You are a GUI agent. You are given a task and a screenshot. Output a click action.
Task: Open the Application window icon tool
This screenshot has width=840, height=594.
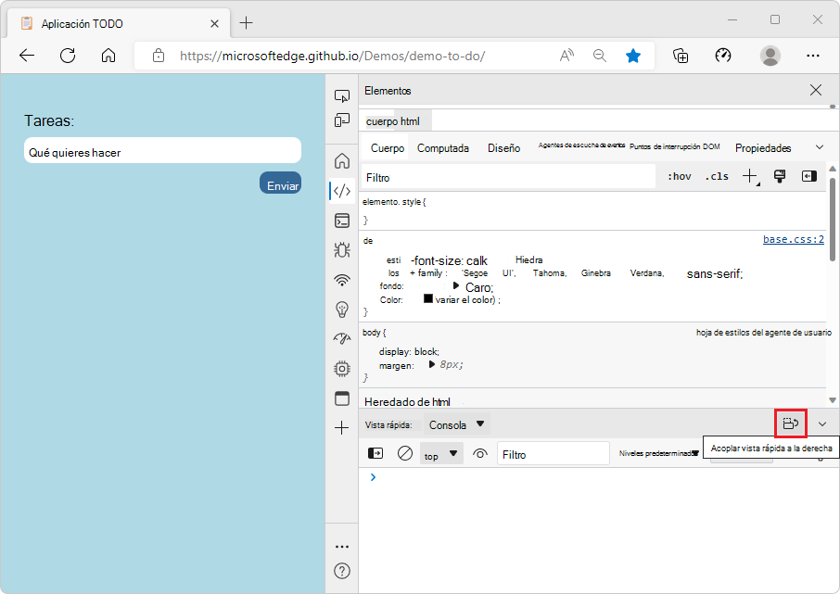pos(342,398)
